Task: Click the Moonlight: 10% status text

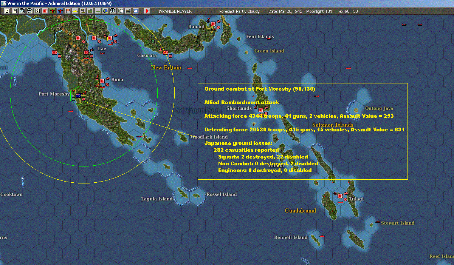Action: point(319,11)
